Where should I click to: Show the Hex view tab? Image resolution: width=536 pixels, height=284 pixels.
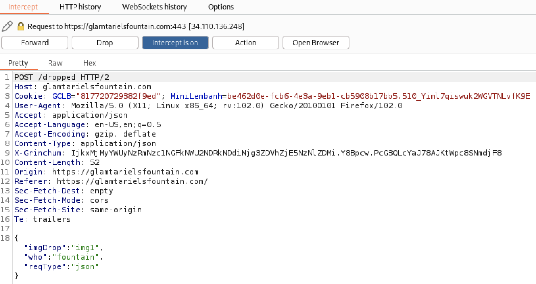[x=90, y=63]
